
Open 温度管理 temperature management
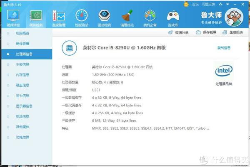point(59,18)
